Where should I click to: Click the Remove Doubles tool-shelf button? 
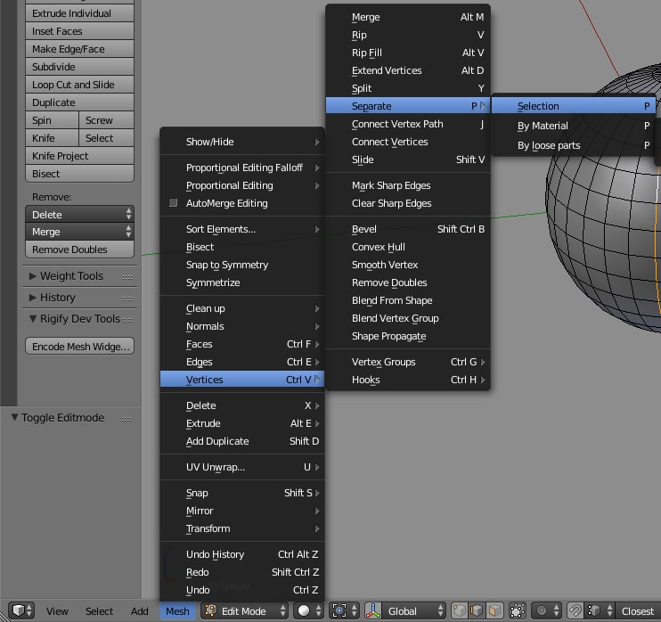coord(79,250)
